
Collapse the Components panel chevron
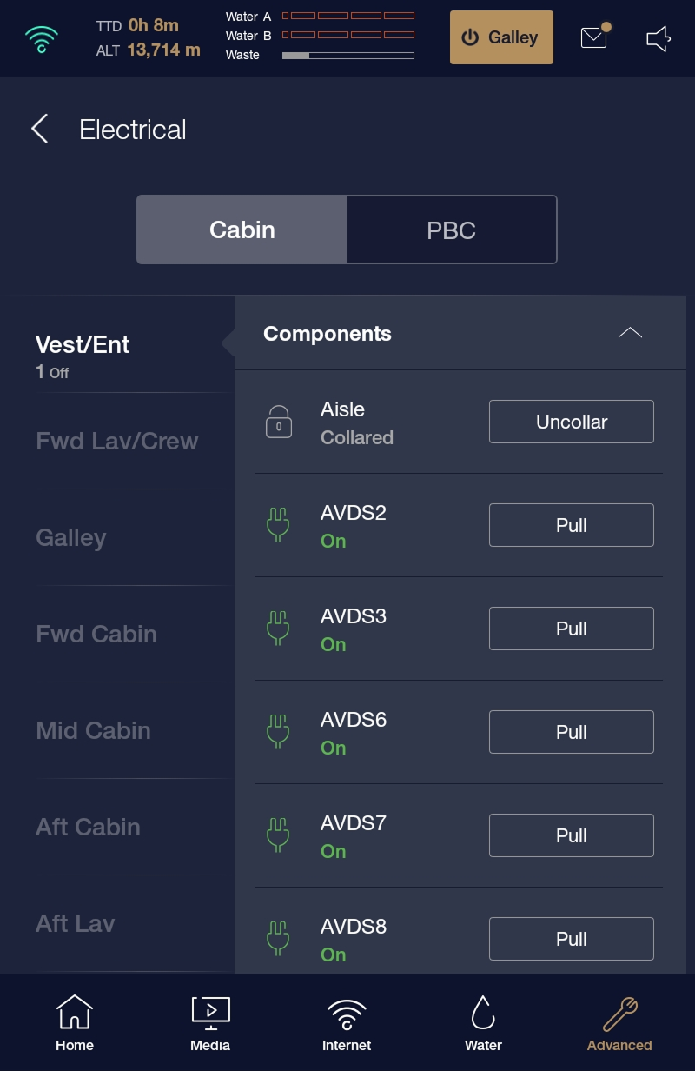[x=630, y=333]
